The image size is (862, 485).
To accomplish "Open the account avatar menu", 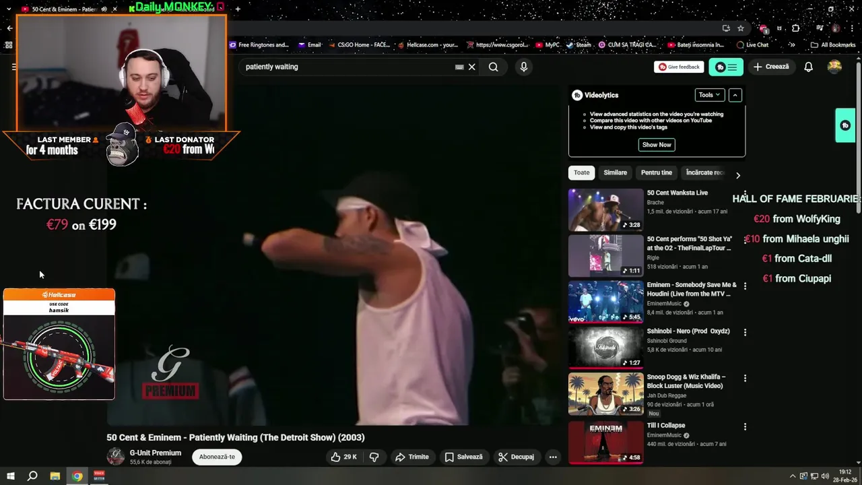I will point(834,67).
